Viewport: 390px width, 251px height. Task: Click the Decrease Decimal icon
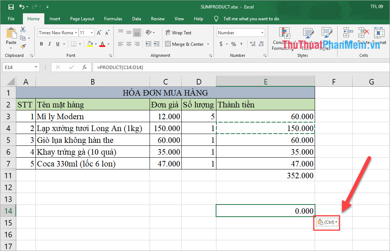pos(261,44)
